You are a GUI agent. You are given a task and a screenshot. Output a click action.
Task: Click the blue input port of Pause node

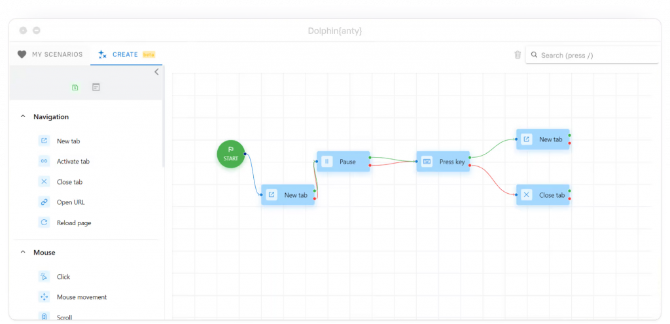click(317, 162)
